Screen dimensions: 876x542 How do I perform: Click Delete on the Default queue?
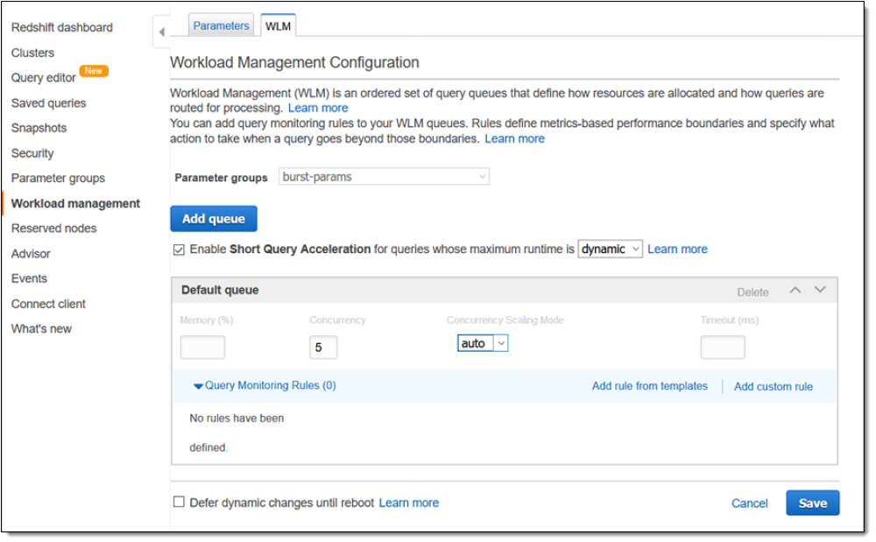pos(752,292)
